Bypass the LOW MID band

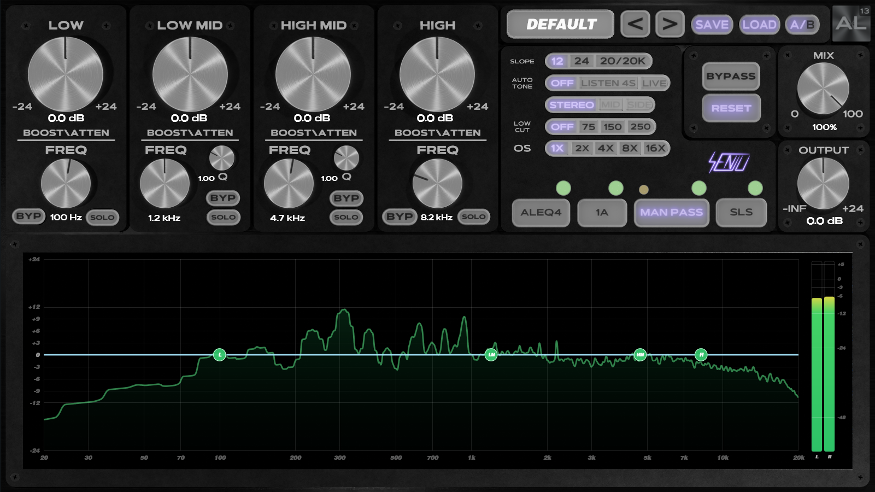(223, 198)
